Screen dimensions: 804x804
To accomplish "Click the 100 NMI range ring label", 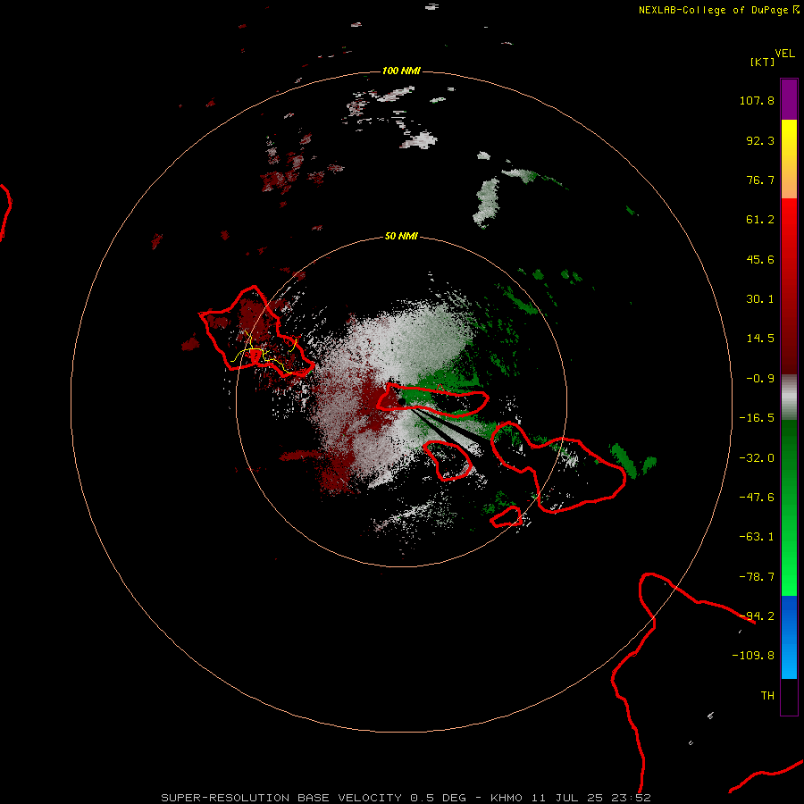I will tap(401, 71).
